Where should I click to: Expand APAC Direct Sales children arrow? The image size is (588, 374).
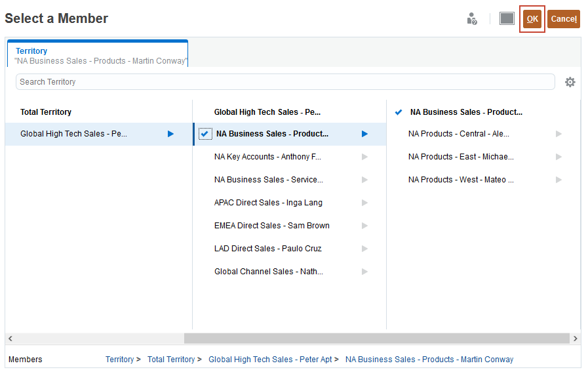[x=364, y=203]
